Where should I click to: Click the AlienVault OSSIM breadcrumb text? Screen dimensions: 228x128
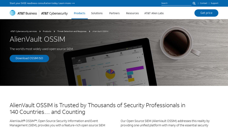[x=100, y=31]
